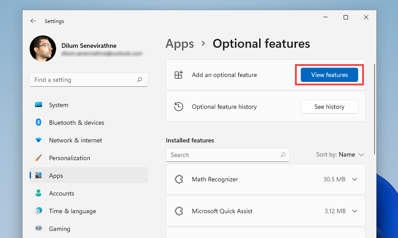Screen dimensions: 398x238
Task: Click the See history button
Action: click(329, 107)
